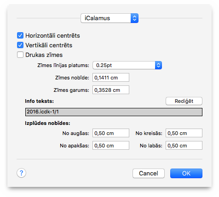Click the No apakšas offset field
This screenshot has height=197, width=219.
pos(111,146)
